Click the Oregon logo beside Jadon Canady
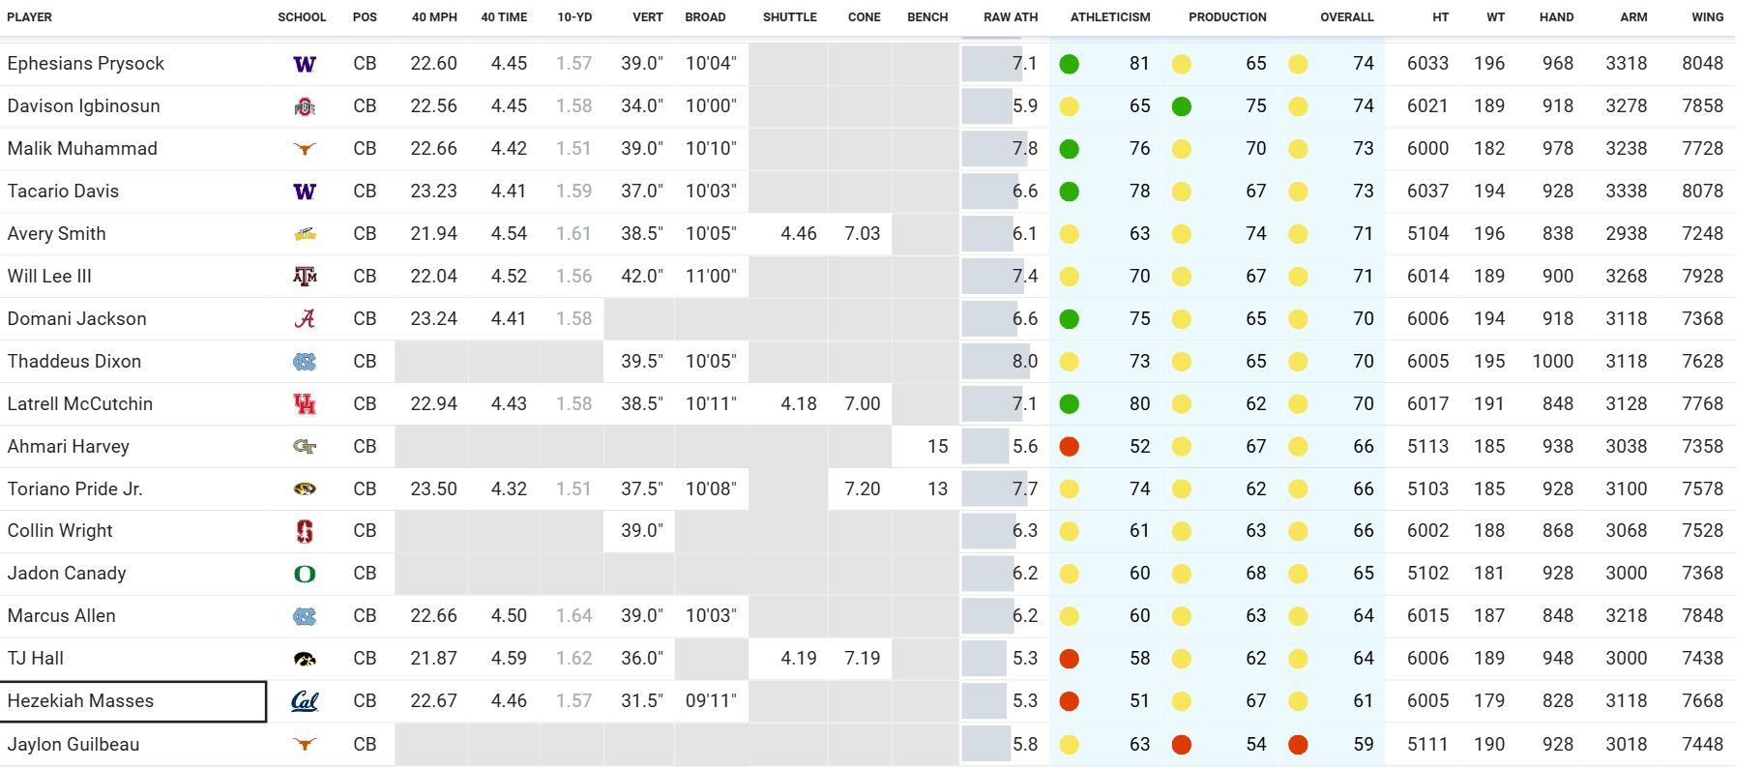Screen dimensions: 1763x769 pyautogui.click(x=304, y=574)
